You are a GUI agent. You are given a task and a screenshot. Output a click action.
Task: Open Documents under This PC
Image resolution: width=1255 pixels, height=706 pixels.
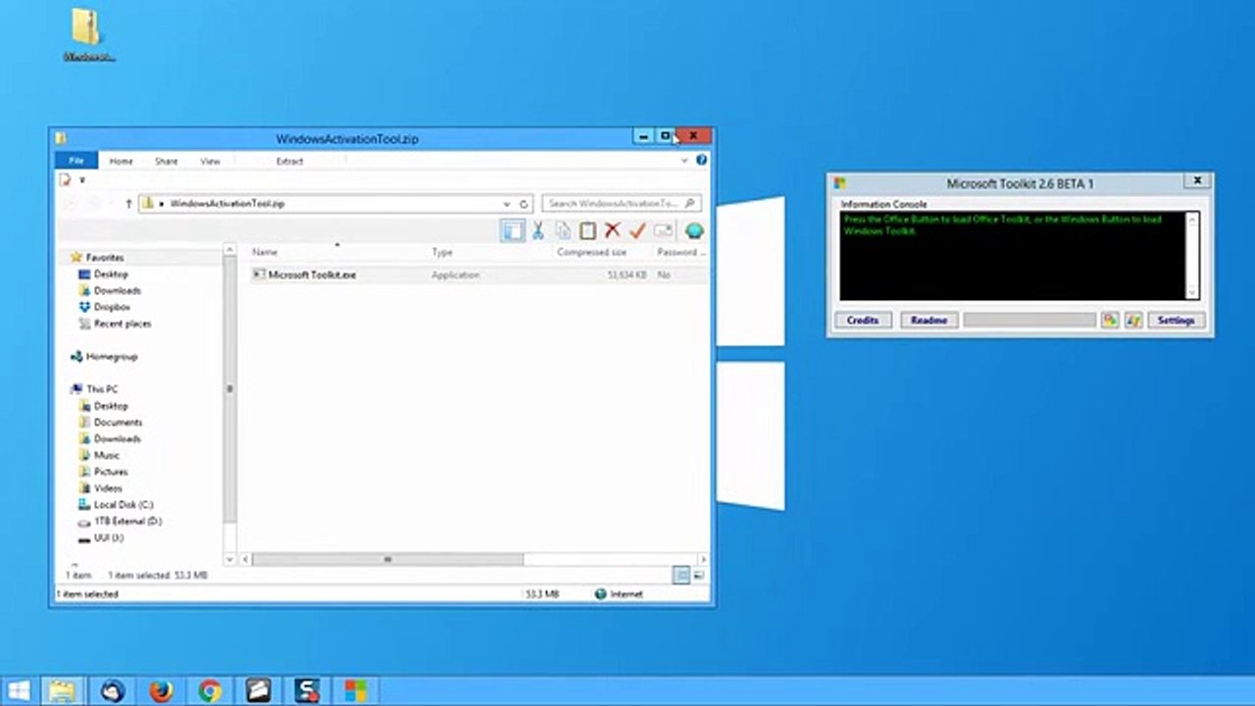pos(118,423)
